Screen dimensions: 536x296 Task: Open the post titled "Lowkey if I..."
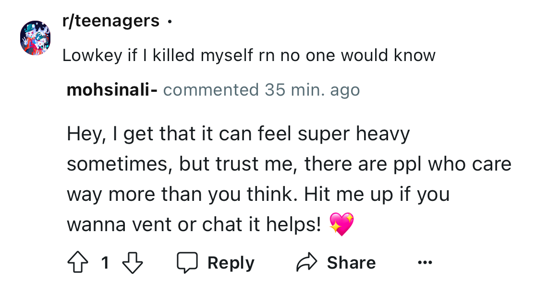pyautogui.click(x=248, y=55)
